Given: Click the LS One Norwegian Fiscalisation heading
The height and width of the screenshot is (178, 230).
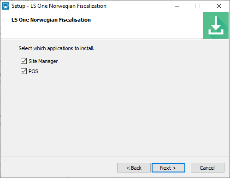Looking at the screenshot, I should coord(51,20).
